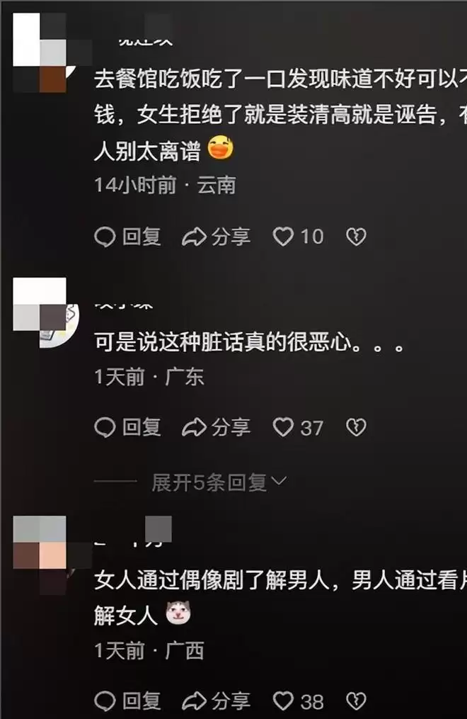This screenshot has width=467, height=719.
Task: Tap the comment beginning 去餐馆吃饭
Action: pyautogui.click(x=280, y=115)
